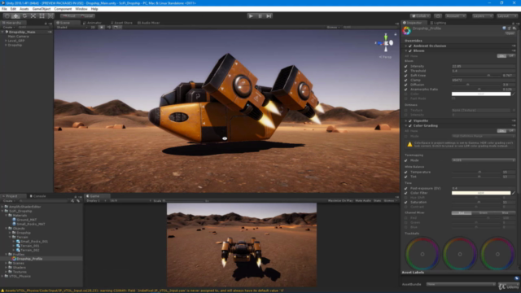The width and height of the screenshot is (521, 293).
Task: Click the Pause playback button
Action: [x=260, y=16]
